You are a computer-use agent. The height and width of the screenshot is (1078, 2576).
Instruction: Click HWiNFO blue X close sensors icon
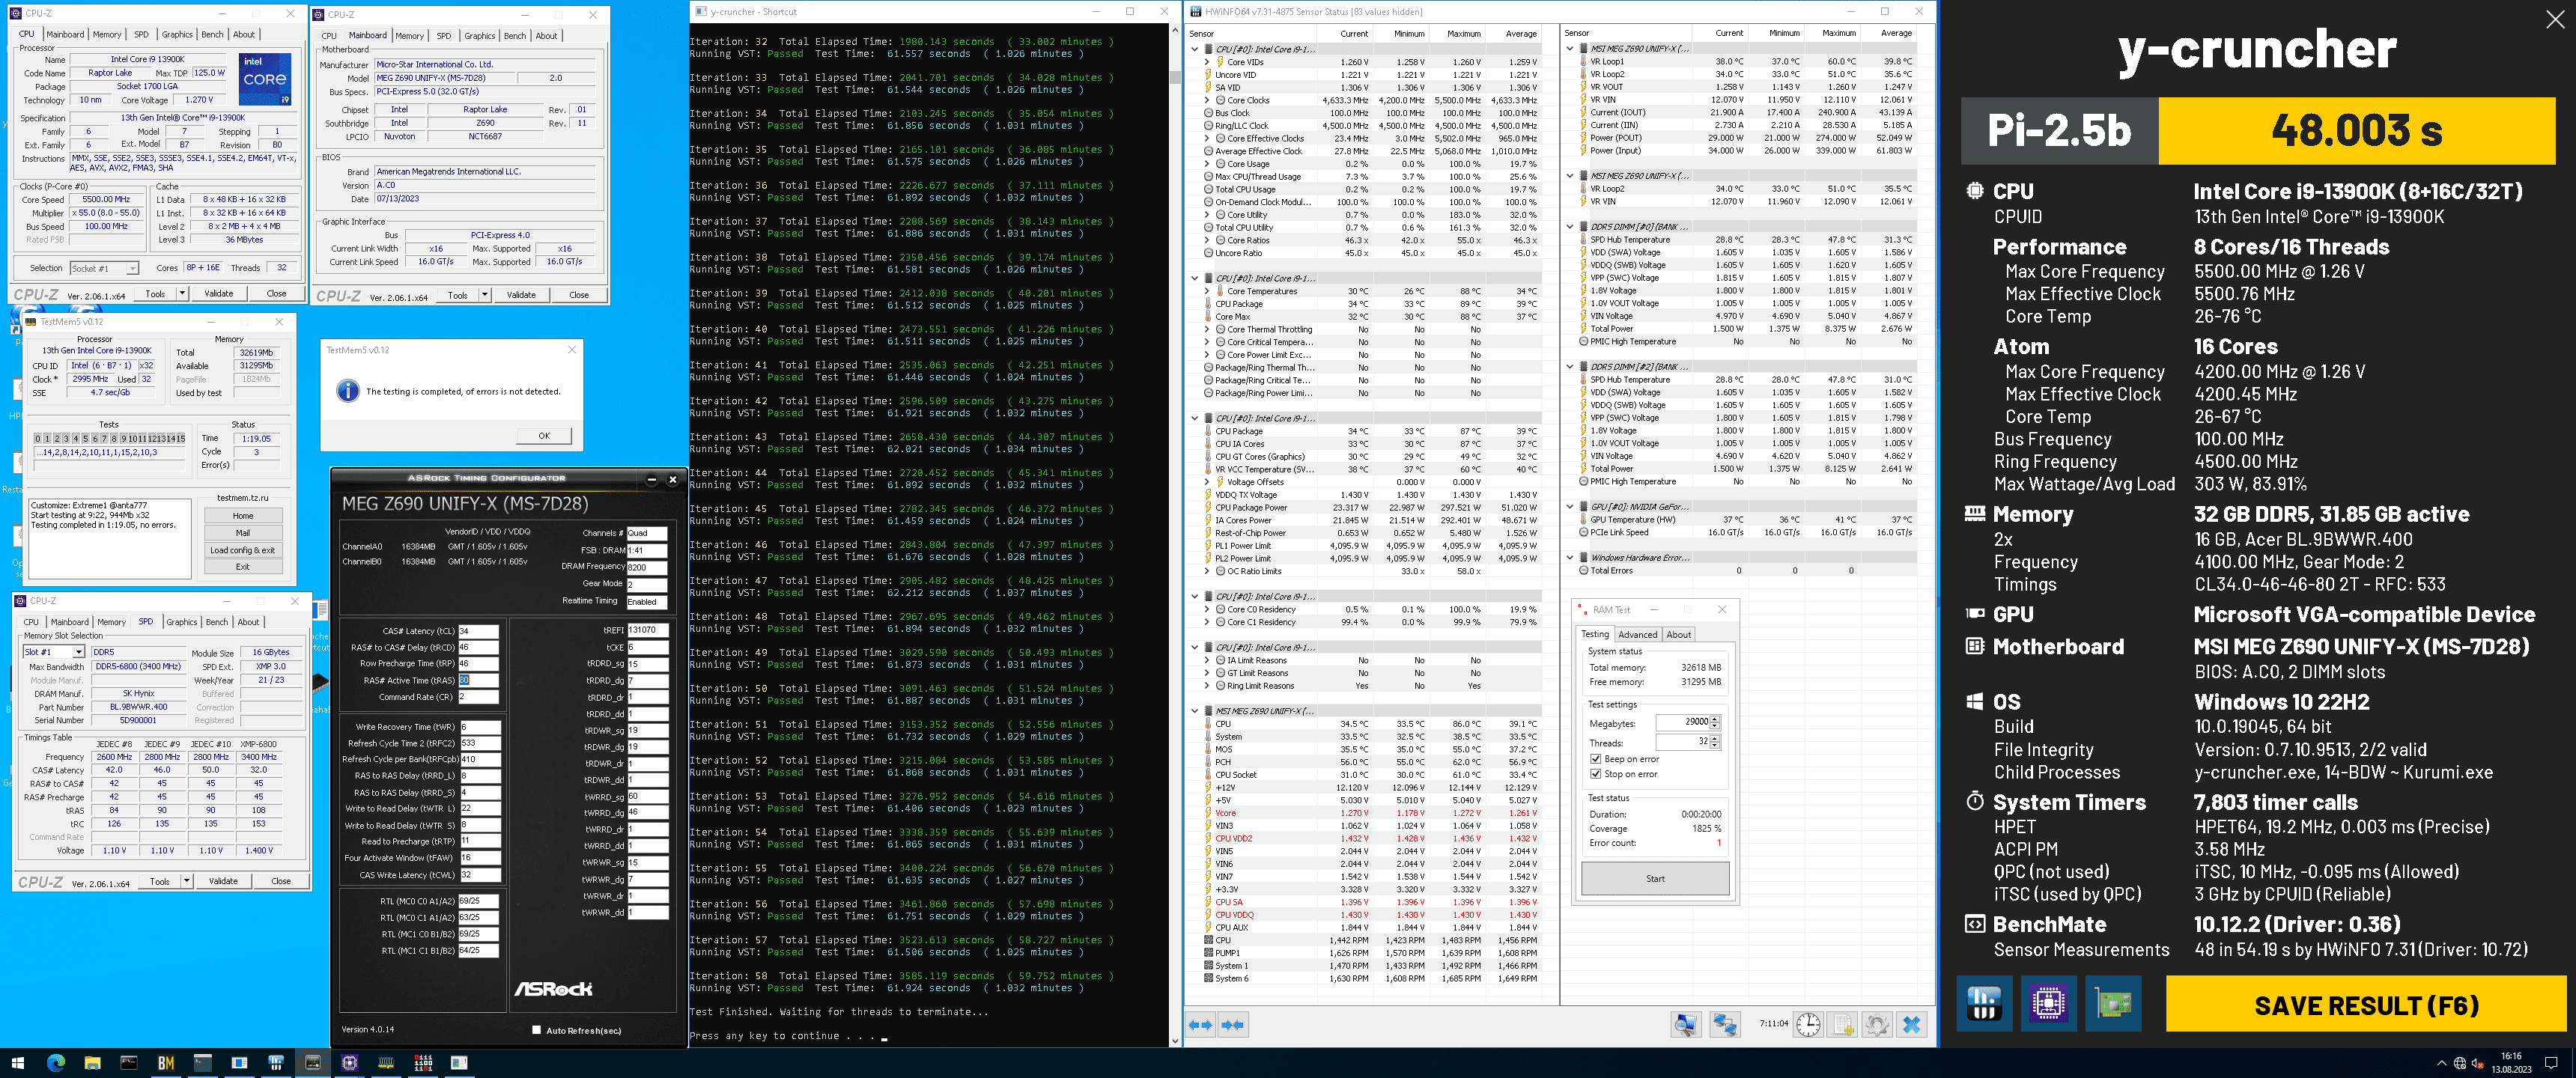1911,1024
